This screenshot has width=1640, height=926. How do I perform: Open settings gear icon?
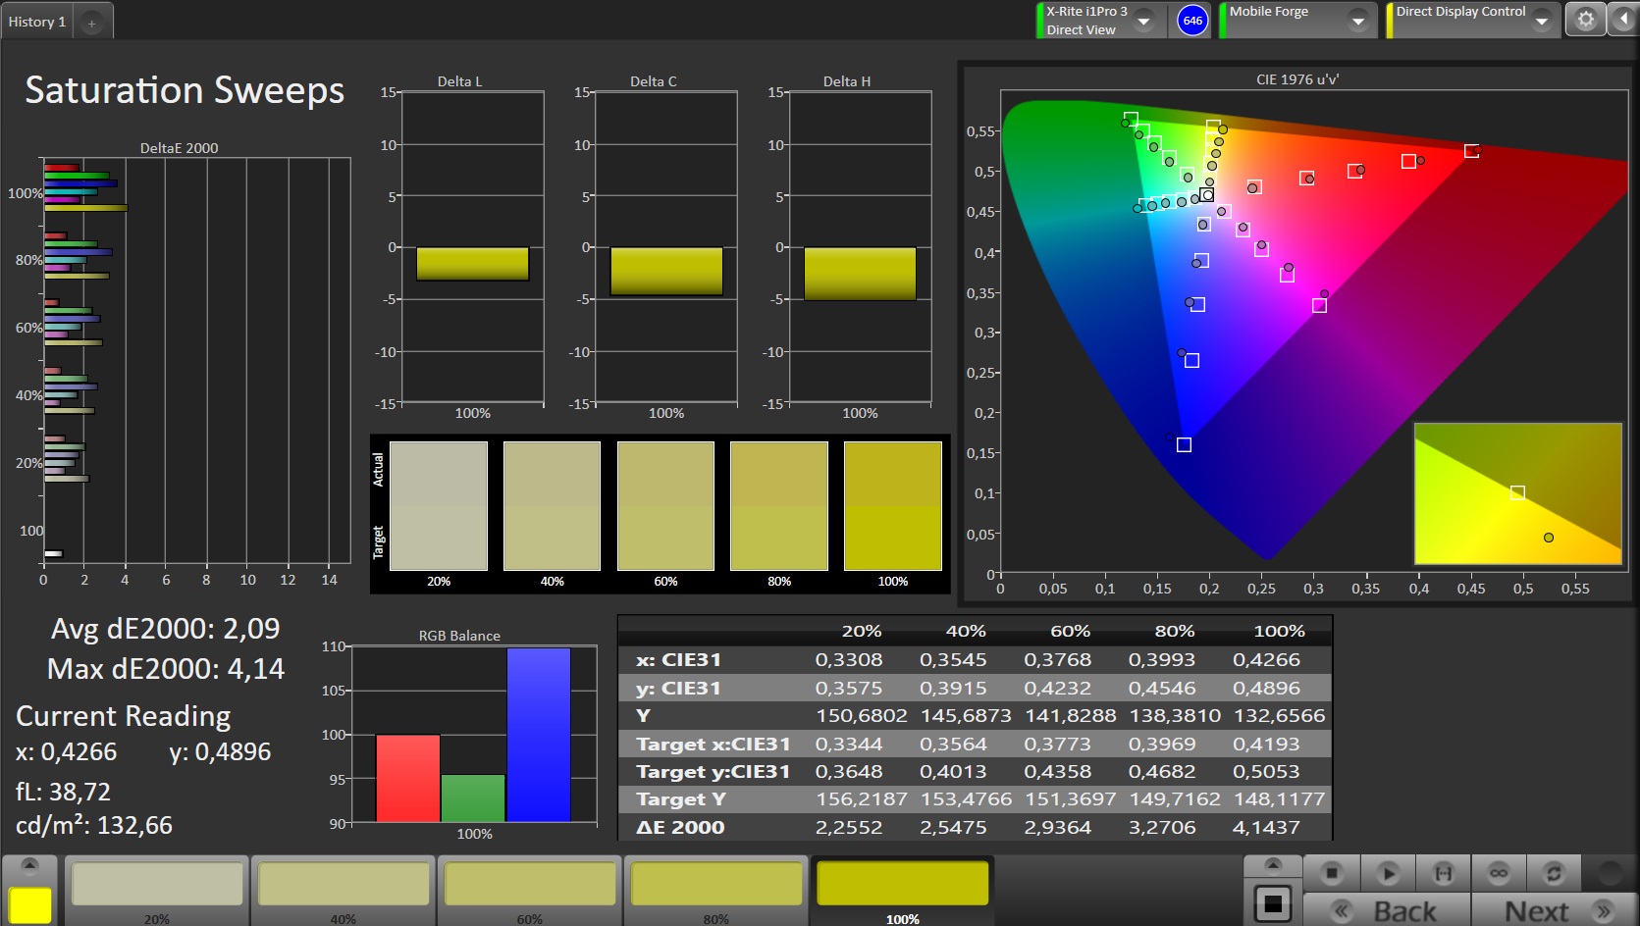click(1585, 20)
